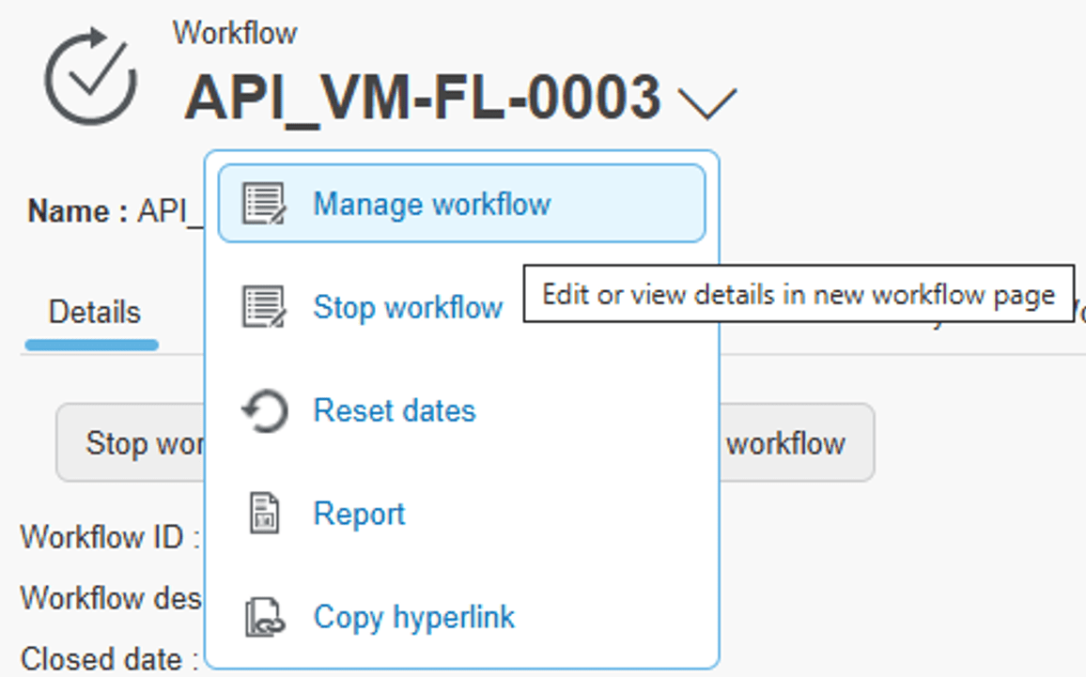The width and height of the screenshot is (1086, 677).
Task: Click the Stop workflow document icon
Action: [264, 305]
